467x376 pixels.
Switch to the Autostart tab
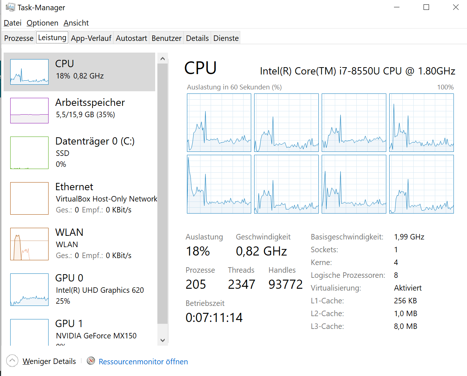pyautogui.click(x=131, y=38)
